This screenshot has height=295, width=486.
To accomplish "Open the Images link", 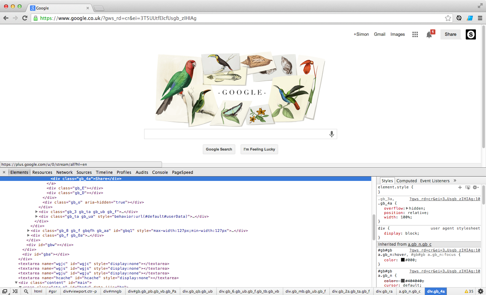I will [398, 34].
